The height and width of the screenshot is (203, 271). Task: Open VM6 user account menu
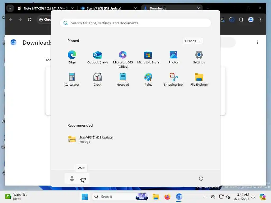click(77, 178)
